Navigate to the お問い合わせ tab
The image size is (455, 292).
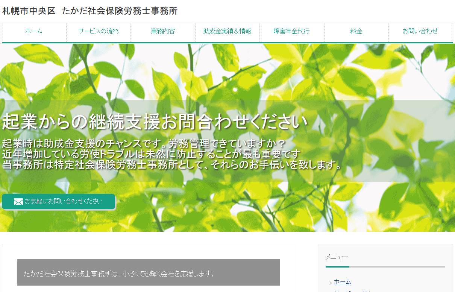click(420, 32)
